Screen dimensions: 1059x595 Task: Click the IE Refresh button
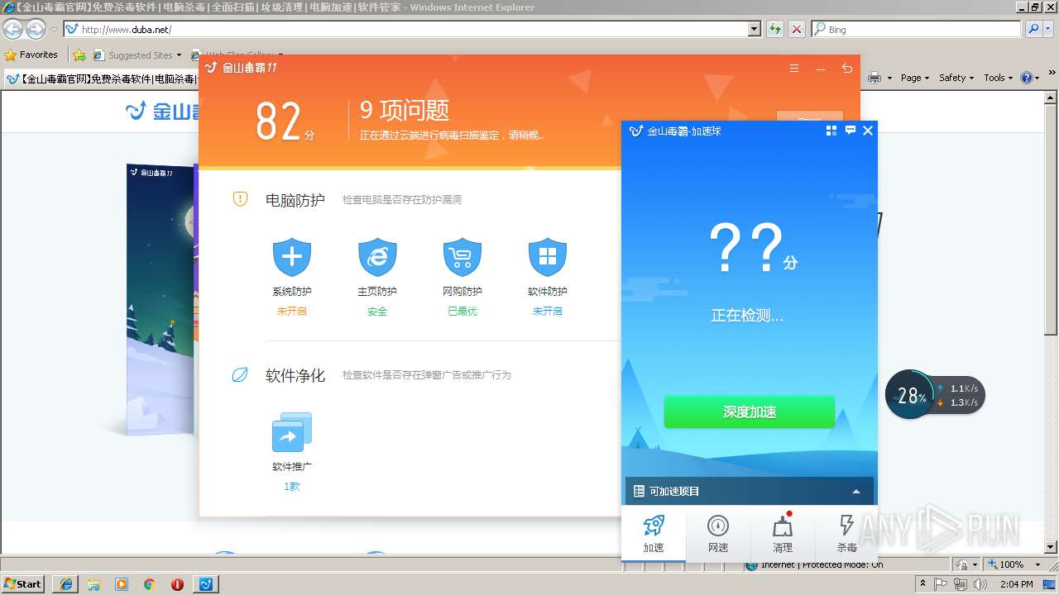click(774, 29)
